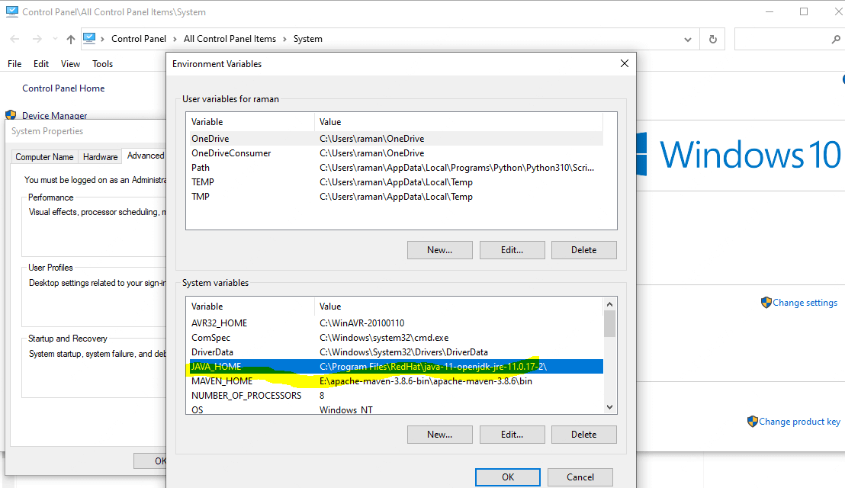
Task: Open Control Panel Home
Action: pos(63,88)
